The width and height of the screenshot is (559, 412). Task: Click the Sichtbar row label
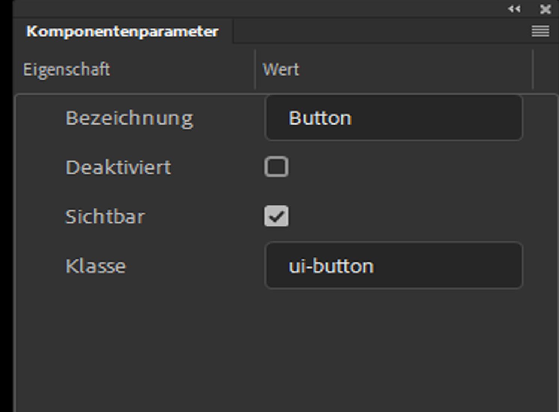coord(105,216)
